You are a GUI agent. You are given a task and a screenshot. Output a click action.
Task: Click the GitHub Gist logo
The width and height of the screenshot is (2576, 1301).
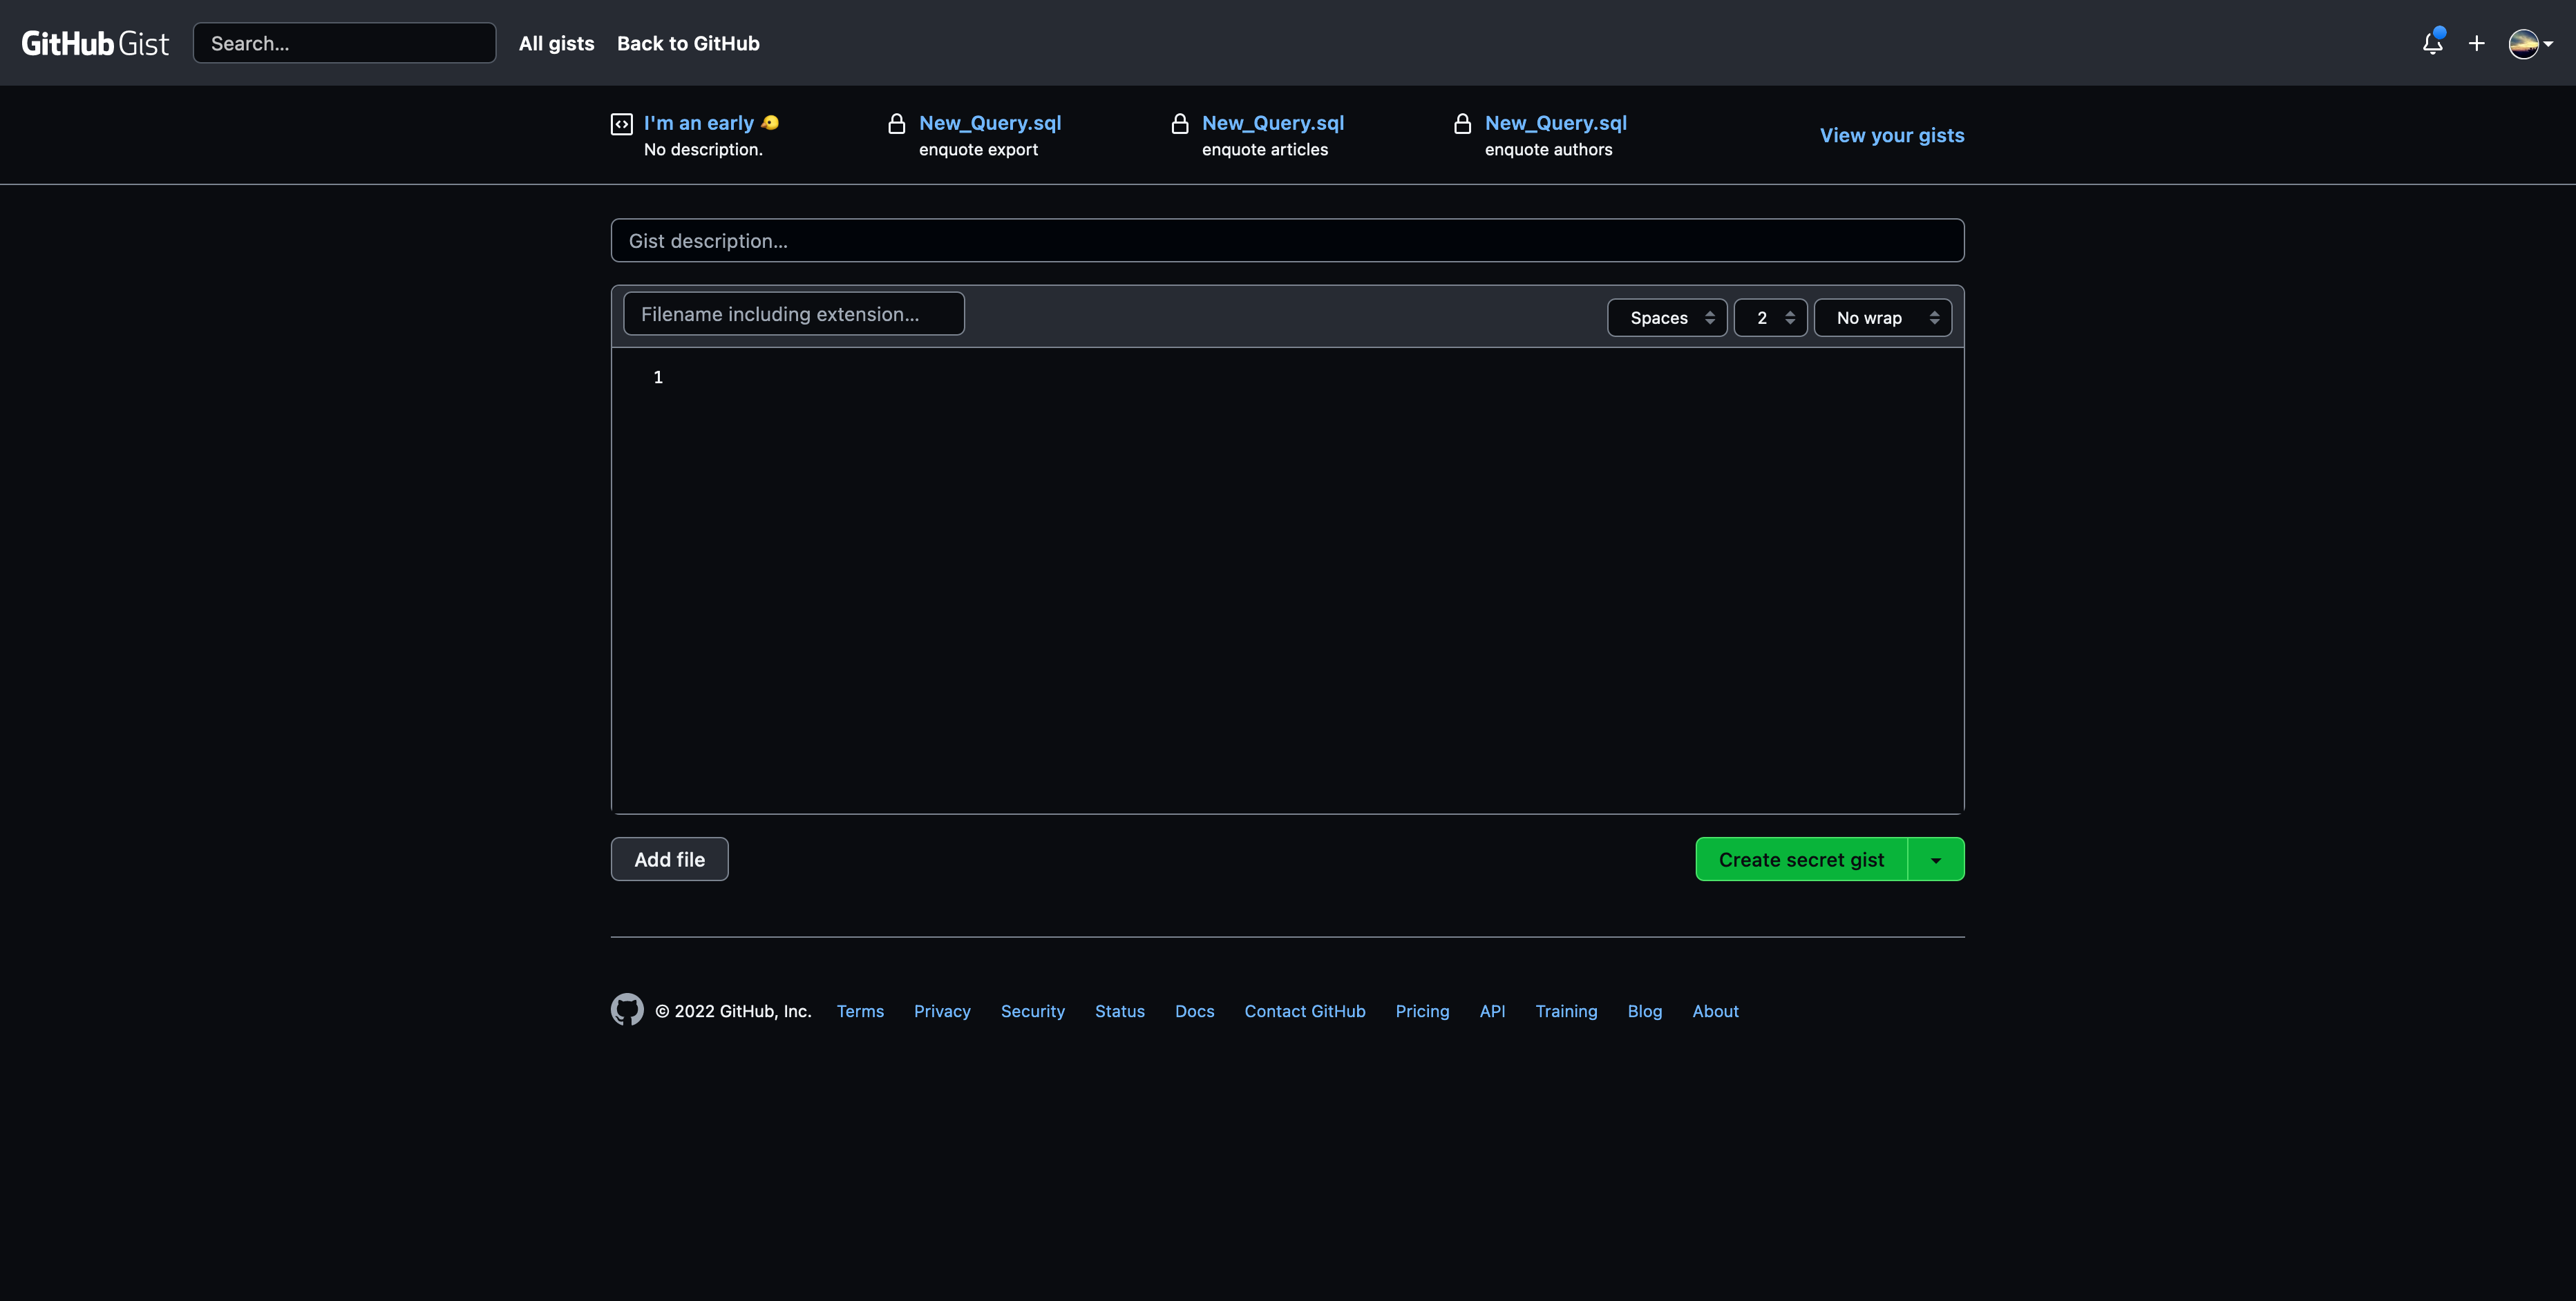pos(95,43)
